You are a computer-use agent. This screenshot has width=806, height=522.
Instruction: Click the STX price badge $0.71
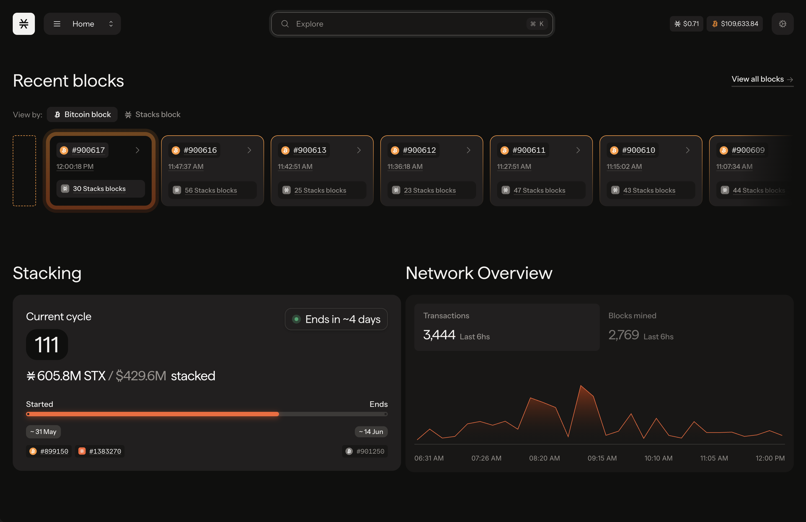(x=686, y=24)
